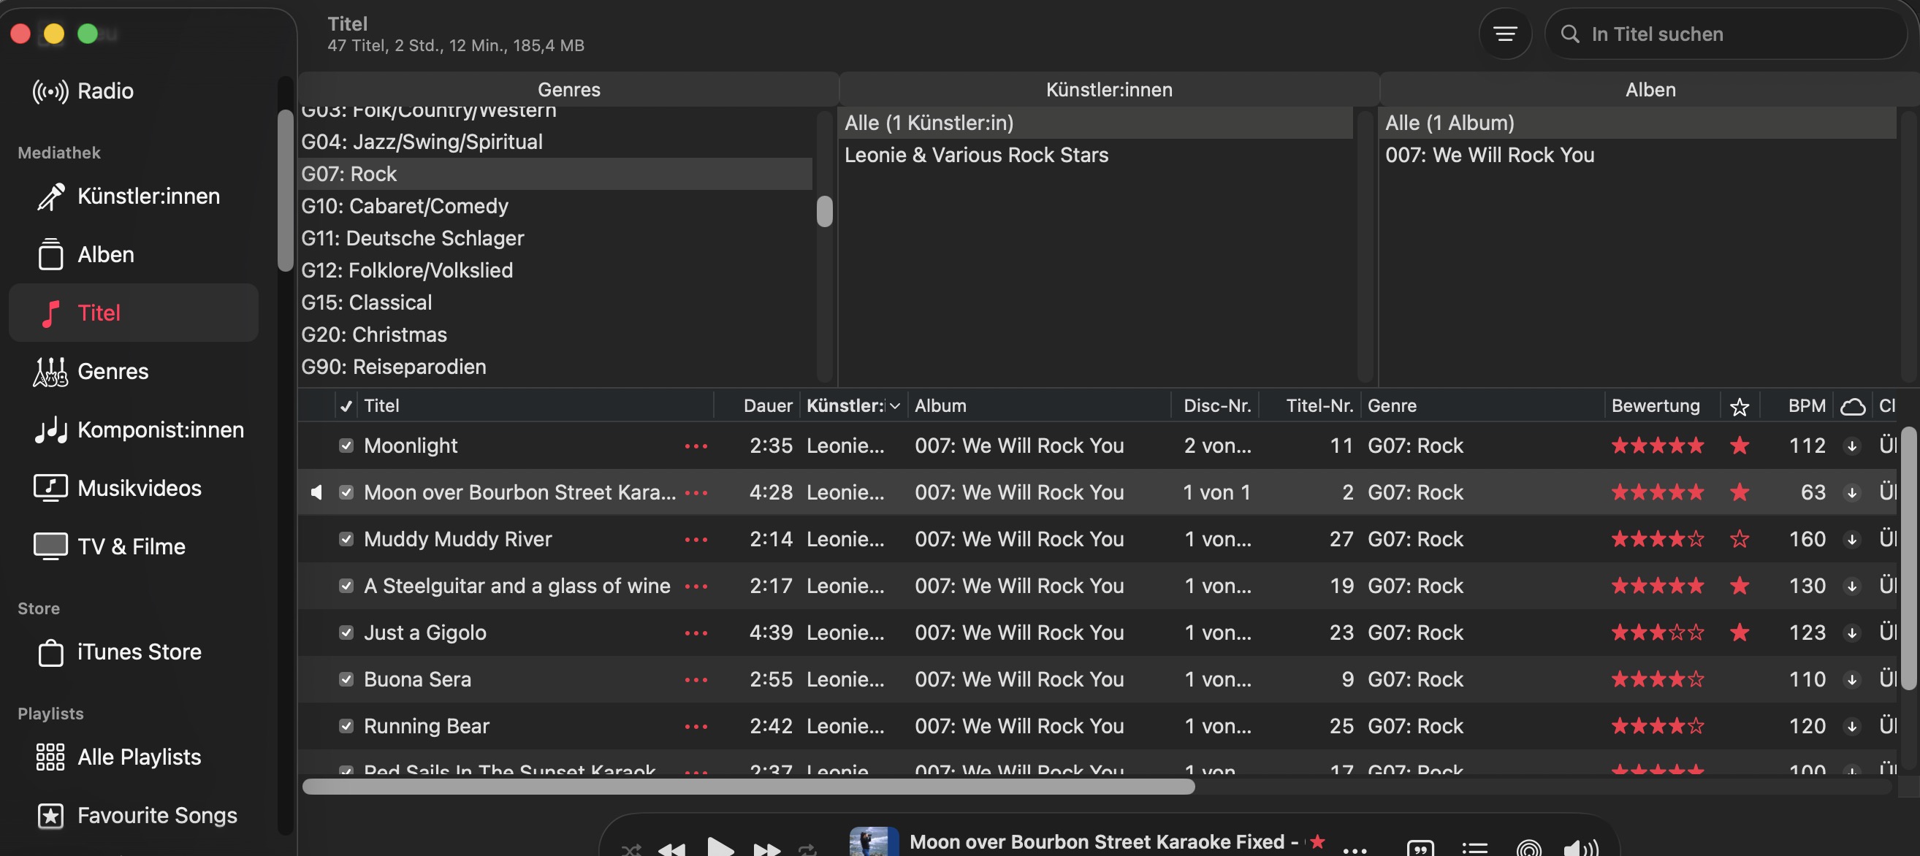Open more options for Muddy Muddy River
This screenshot has height=856, width=1920.
696,540
